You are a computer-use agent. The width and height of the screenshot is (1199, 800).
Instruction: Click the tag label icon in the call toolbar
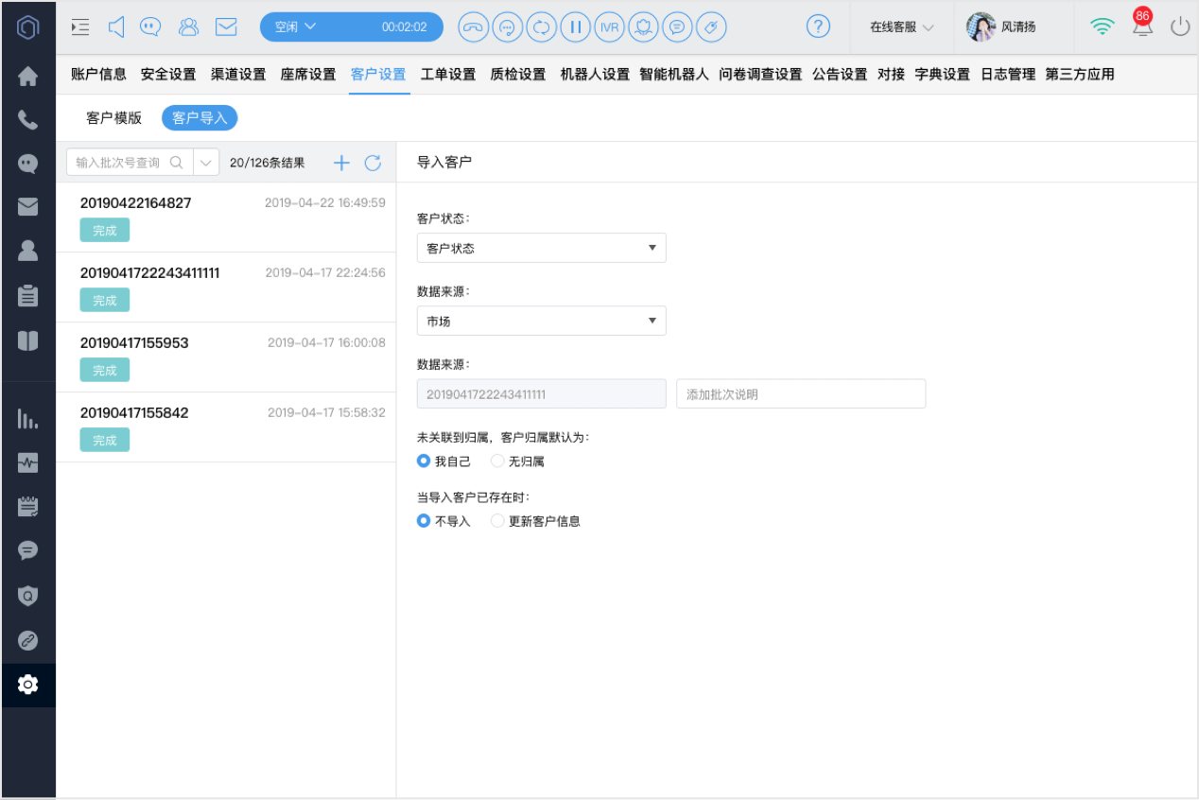711,26
